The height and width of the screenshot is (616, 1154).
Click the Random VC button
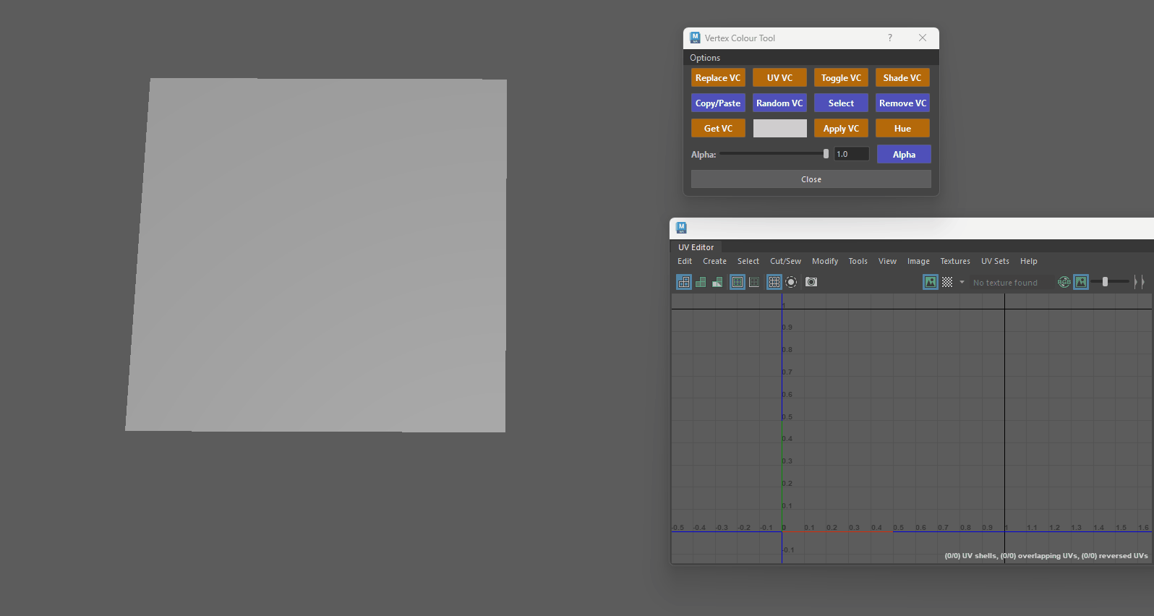[779, 103]
